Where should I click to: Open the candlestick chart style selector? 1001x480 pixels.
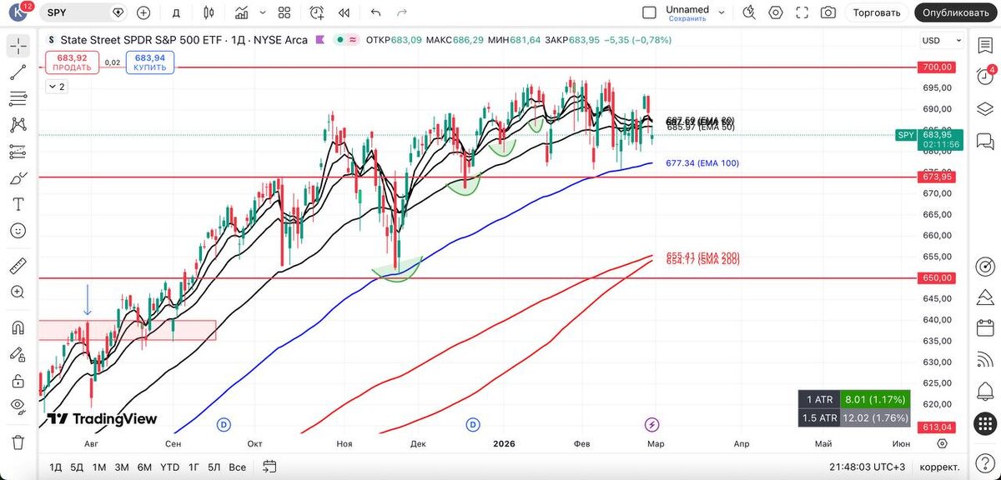tap(209, 12)
